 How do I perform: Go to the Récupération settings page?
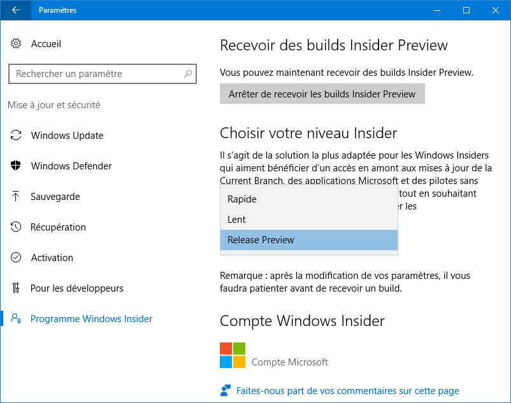(x=58, y=227)
